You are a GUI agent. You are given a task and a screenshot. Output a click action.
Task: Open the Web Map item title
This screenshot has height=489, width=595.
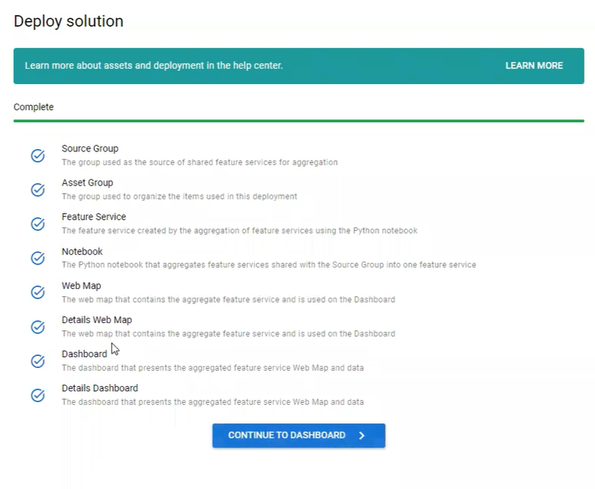(x=81, y=285)
